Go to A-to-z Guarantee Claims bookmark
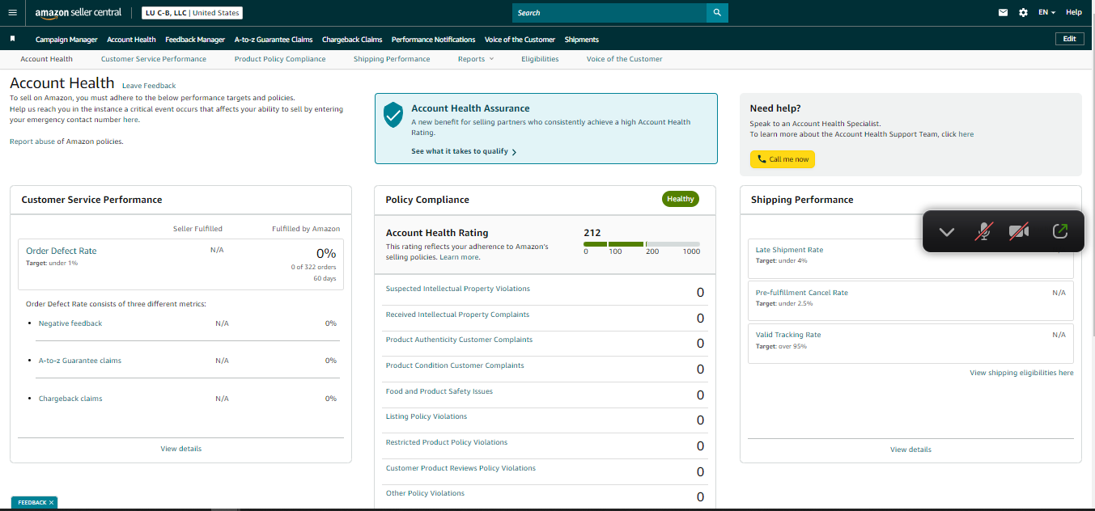Screen dimensions: 1095x511 [x=274, y=40]
